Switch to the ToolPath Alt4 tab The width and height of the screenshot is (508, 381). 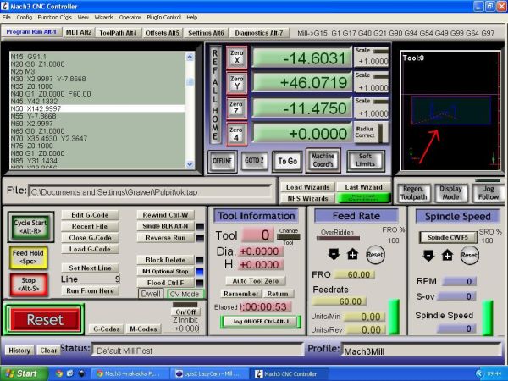118,33
